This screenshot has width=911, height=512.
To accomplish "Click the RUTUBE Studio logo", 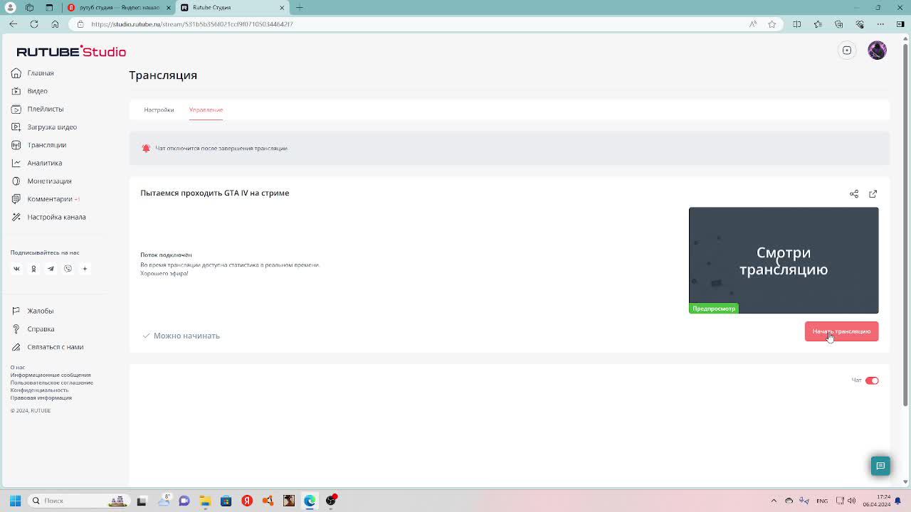I will (x=71, y=51).
